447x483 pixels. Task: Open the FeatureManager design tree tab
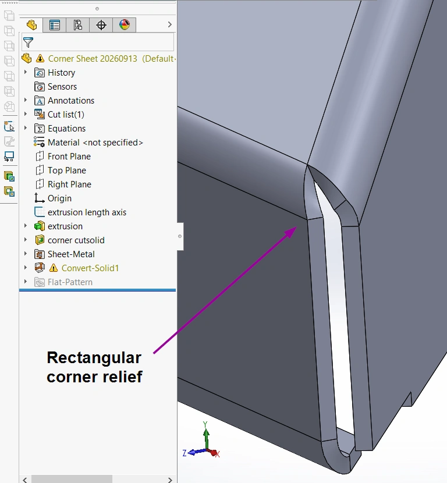[31, 25]
